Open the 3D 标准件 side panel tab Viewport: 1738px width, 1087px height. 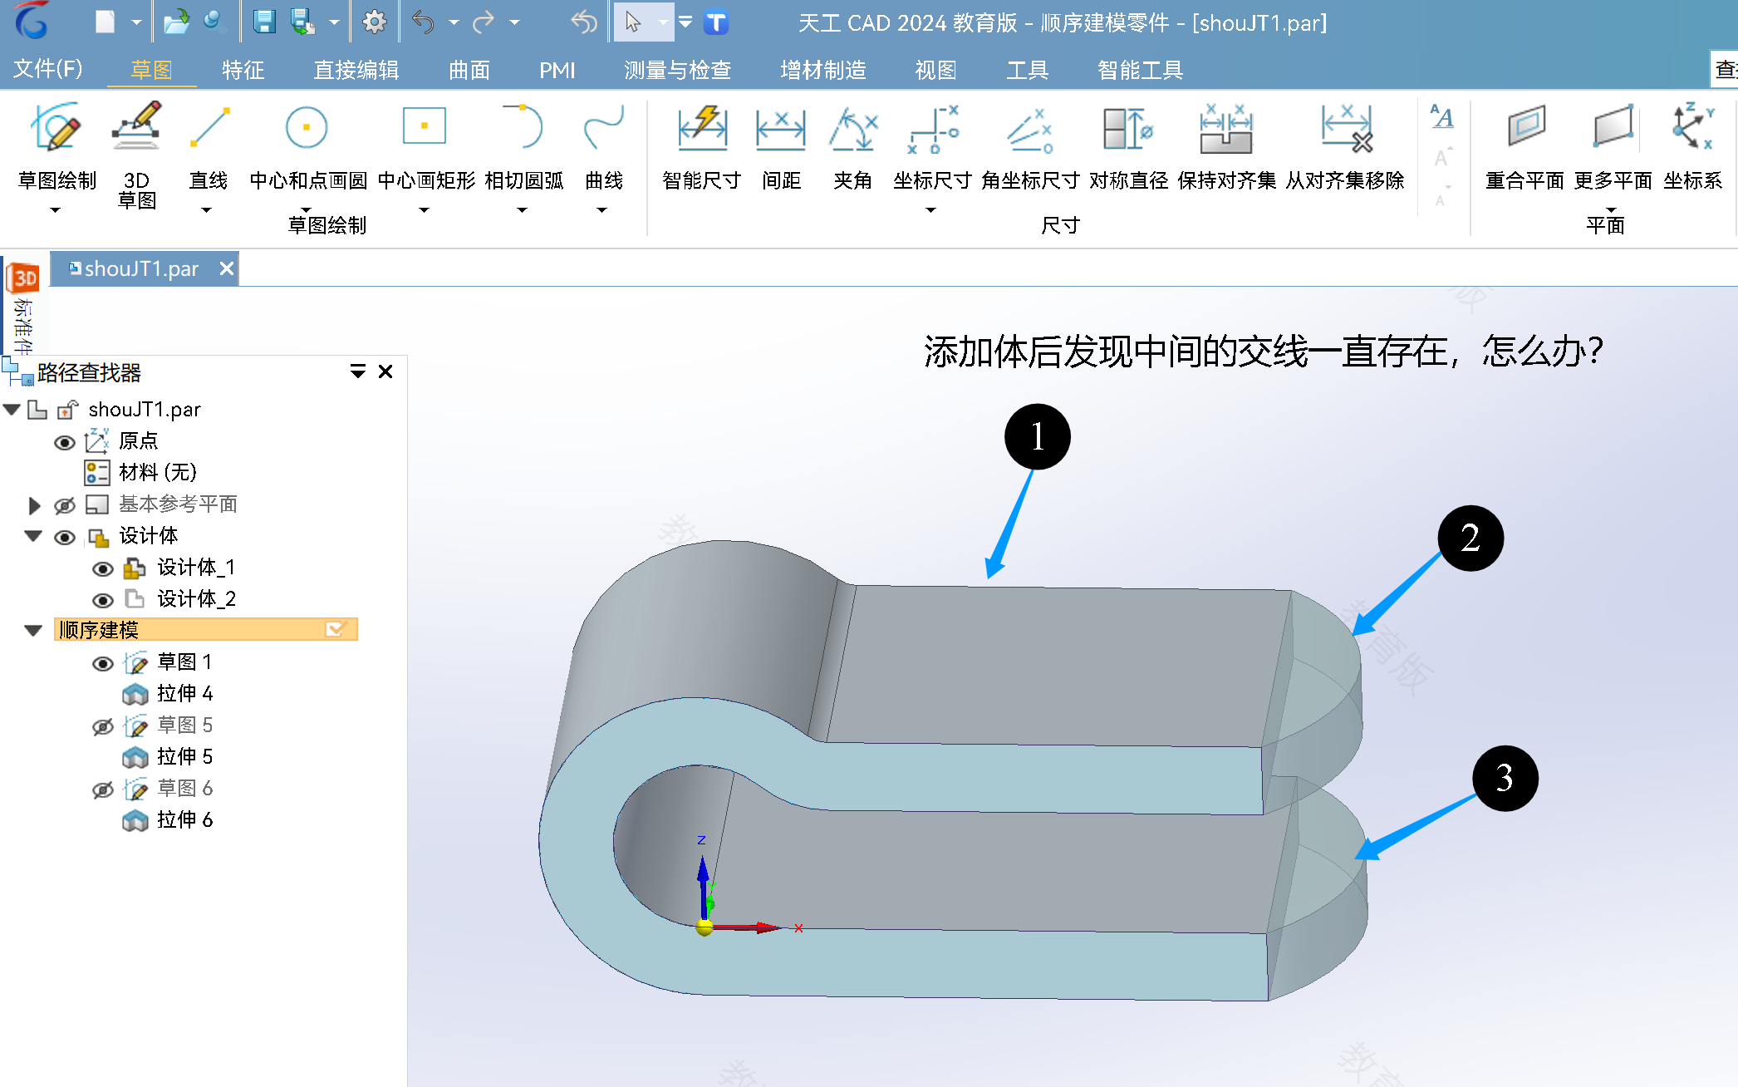click(24, 308)
